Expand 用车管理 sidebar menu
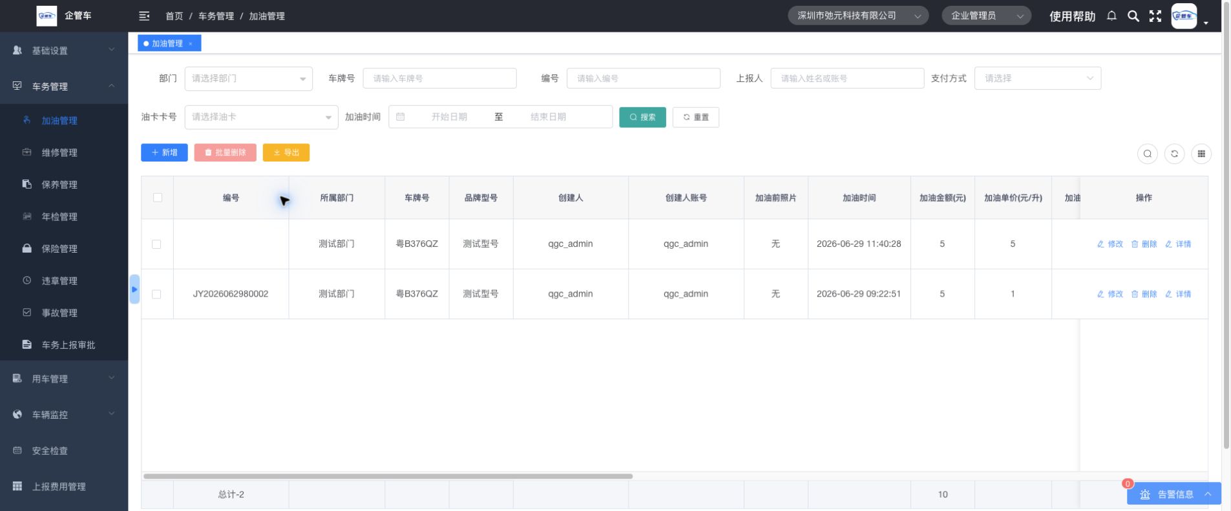 click(x=64, y=379)
